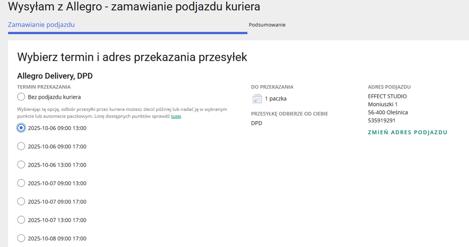Pick the 2025-10-06 13:00 17:00 time slot
This screenshot has height=247, width=469.
pyautogui.click(x=21, y=165)
